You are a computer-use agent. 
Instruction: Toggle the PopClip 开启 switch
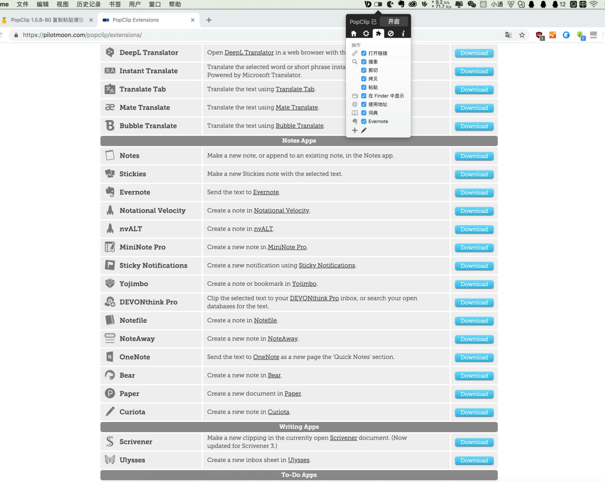click(x=394, y=21)
